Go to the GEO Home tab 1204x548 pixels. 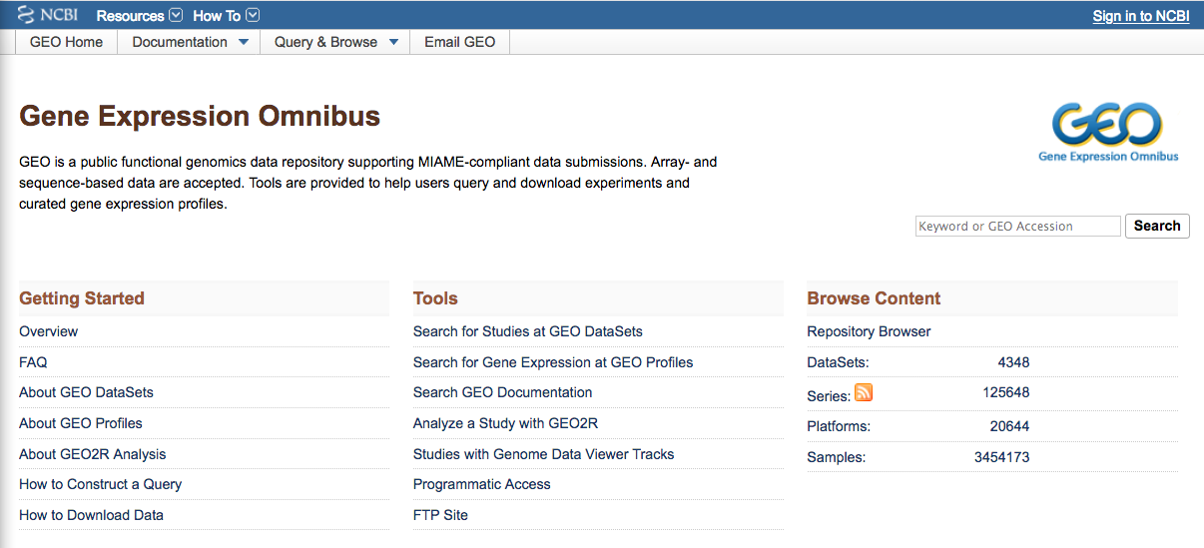[x=67, y=42]
